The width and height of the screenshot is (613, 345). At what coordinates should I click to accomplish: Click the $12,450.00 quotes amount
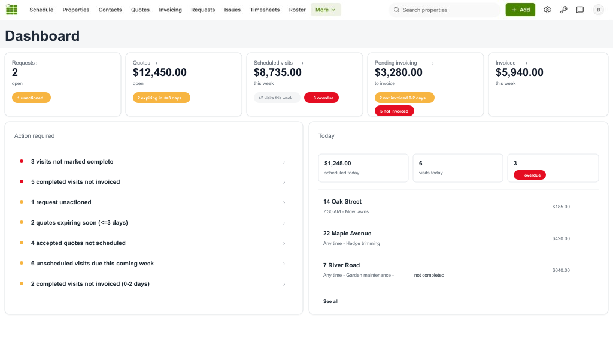pos(159,72)
